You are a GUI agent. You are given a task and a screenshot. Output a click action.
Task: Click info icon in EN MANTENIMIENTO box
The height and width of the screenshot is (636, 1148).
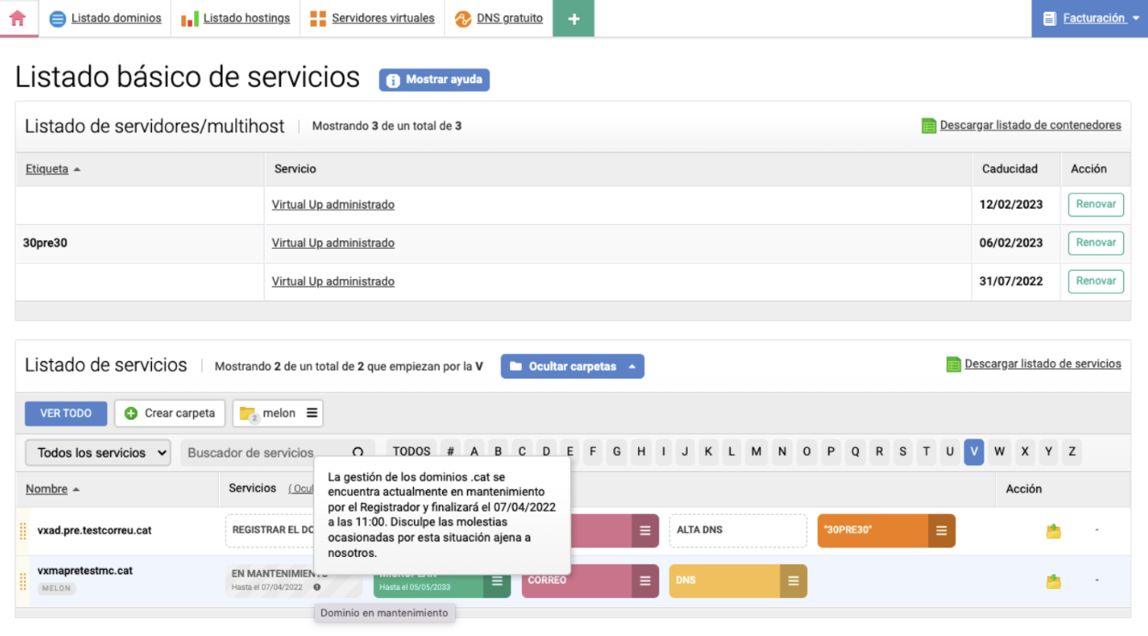pos(317,588)
